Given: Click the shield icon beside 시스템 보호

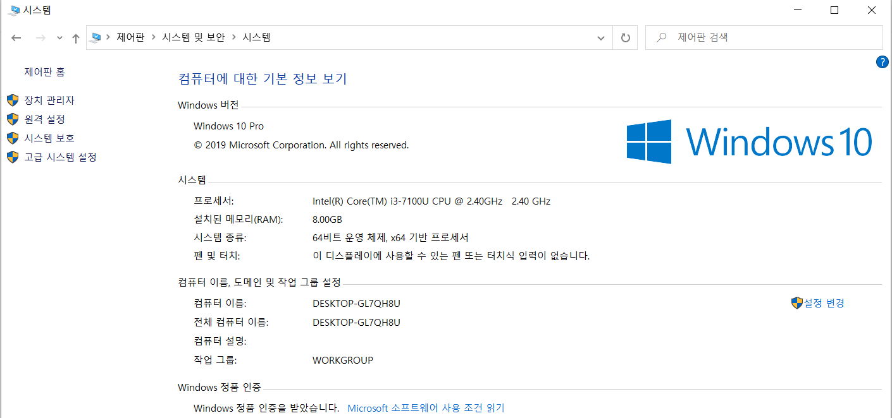Looking at the screenshot, I should [13, 138].
